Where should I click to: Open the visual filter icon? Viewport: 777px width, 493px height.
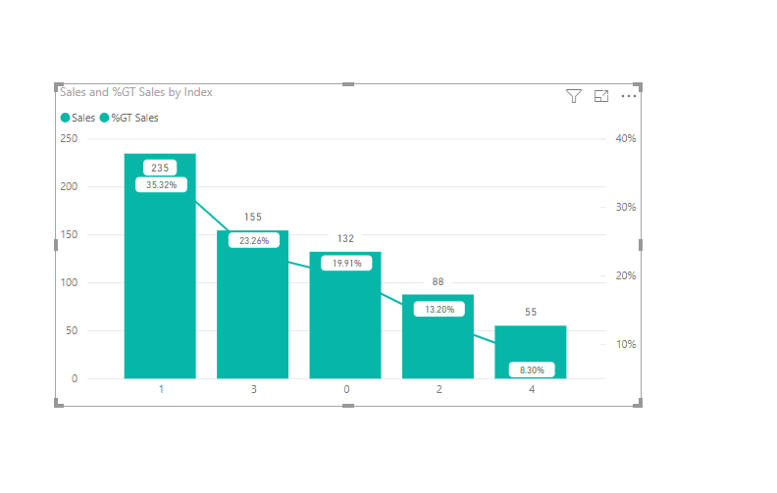tap(573, 96)
